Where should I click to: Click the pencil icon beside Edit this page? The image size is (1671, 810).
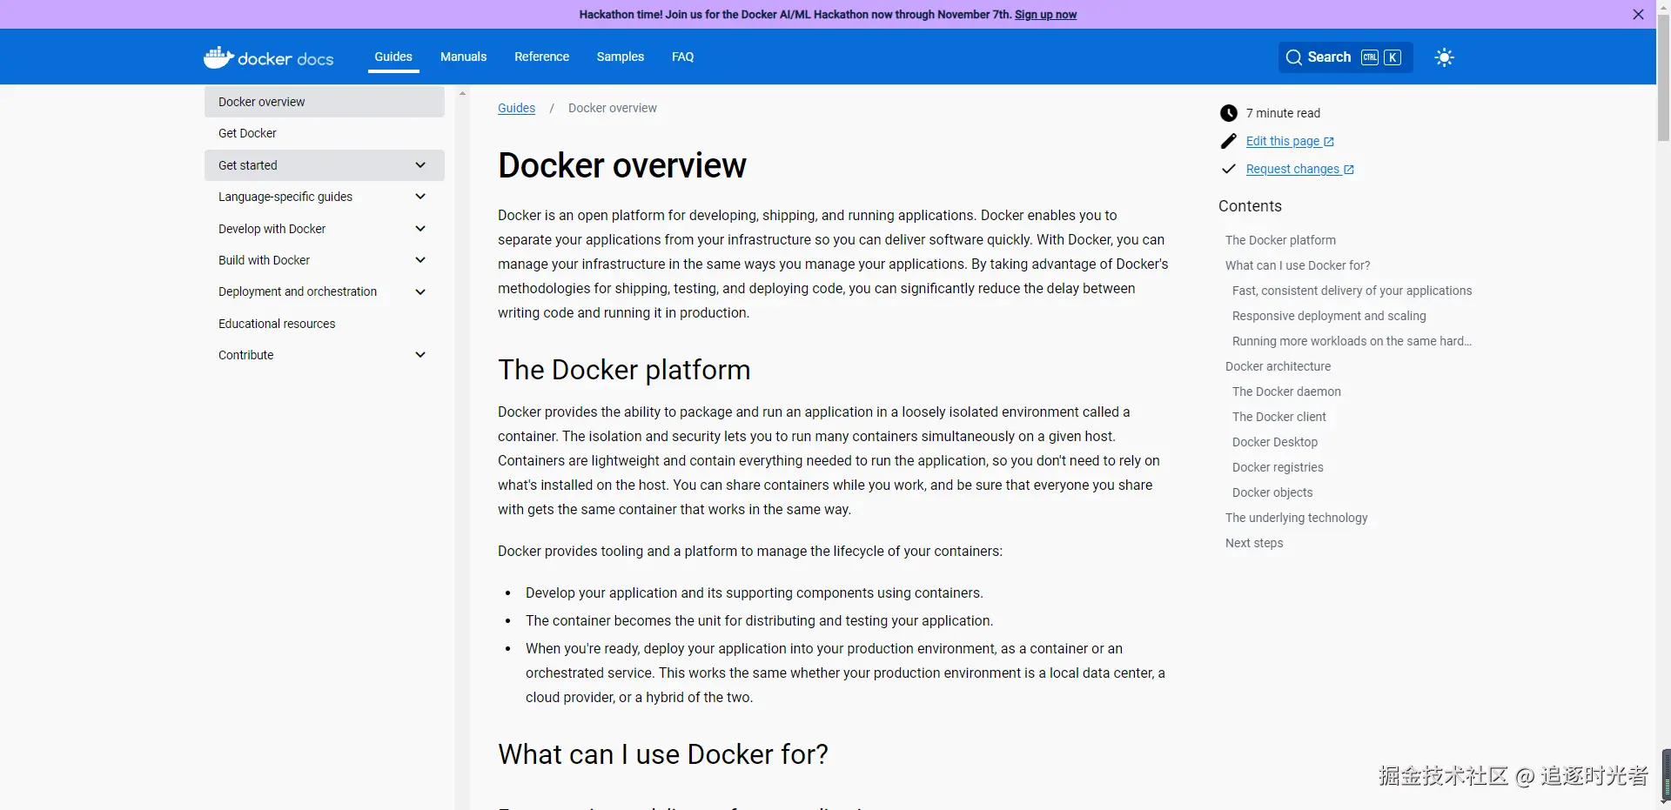tap(1228, 141)
